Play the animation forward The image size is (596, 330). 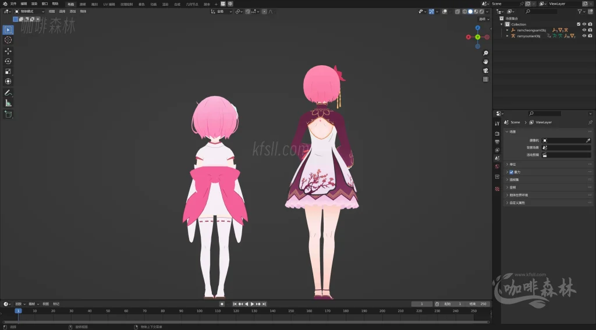(252, 304)
